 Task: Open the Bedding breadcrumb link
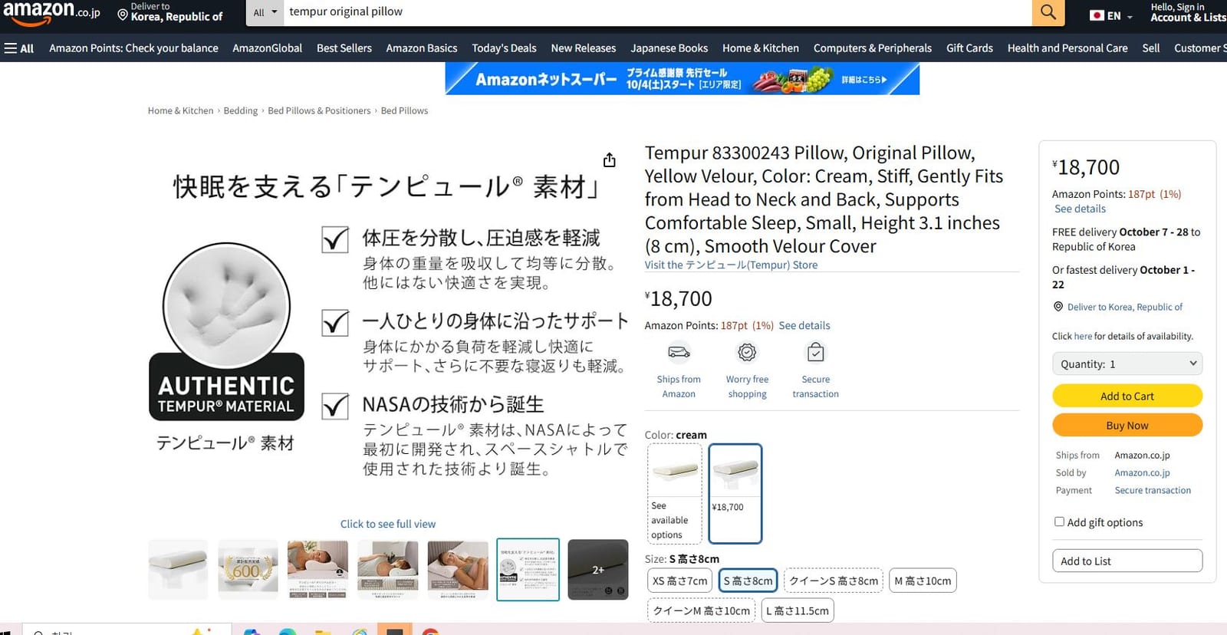241,110
